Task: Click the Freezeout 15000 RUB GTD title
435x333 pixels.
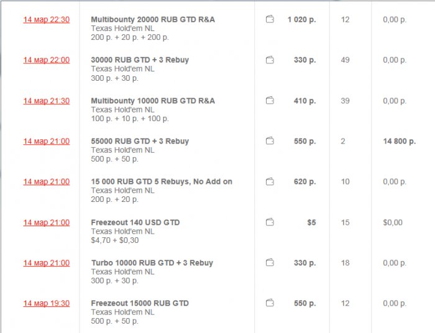Action: [140, 303]
